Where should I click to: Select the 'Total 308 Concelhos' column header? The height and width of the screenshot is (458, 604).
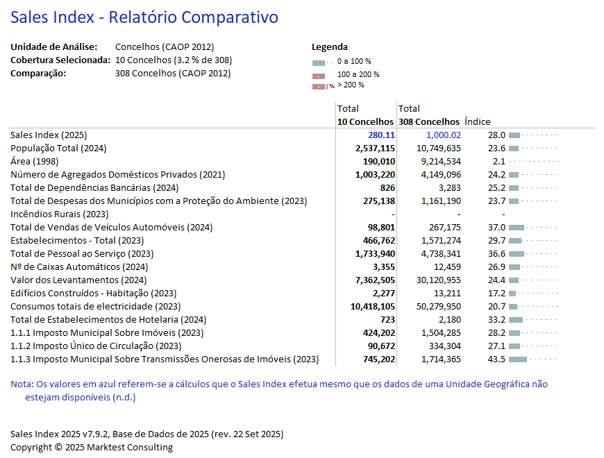[x=428, y=115]
